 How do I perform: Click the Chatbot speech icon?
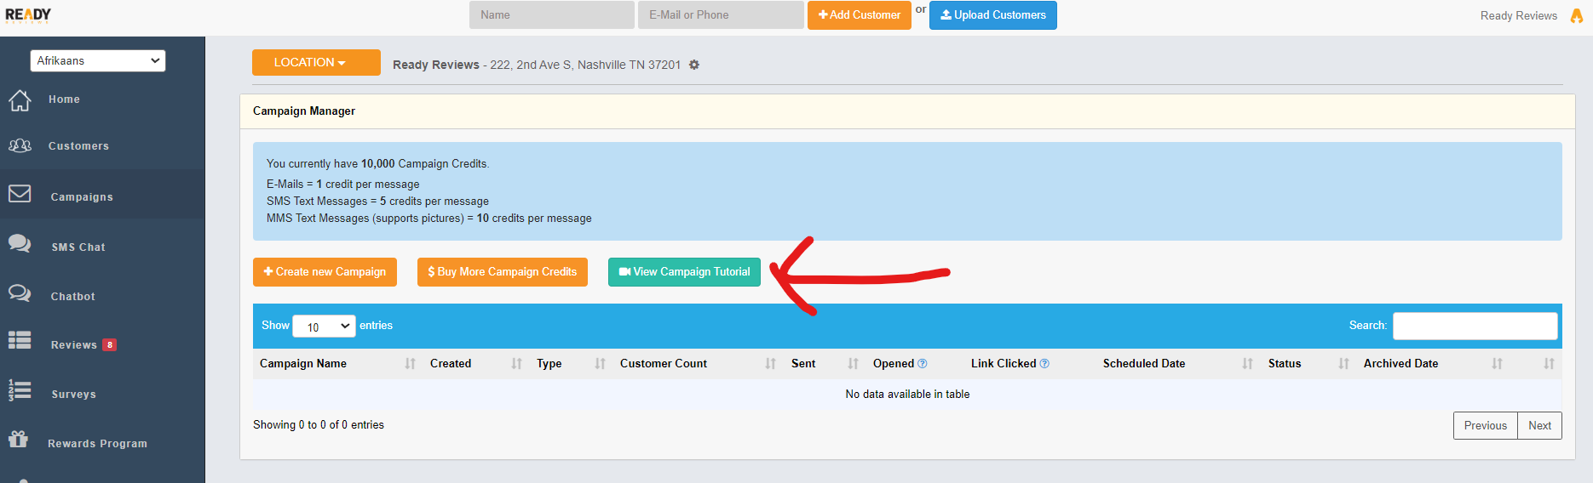[20, 293]
